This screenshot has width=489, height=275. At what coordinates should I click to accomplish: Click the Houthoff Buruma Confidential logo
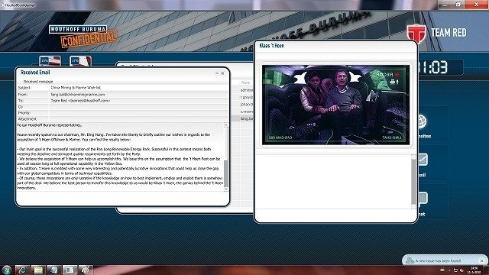pyautogui.click(x=83, y=37)
